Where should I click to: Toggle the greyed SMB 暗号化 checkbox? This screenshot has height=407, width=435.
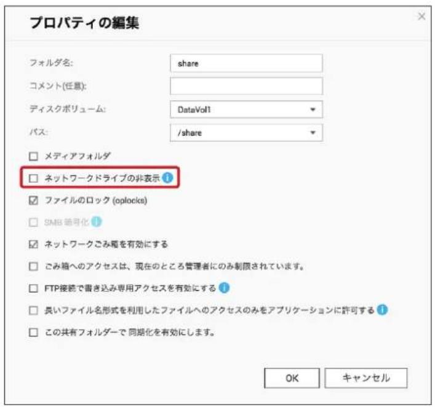(x=33, y=222)
